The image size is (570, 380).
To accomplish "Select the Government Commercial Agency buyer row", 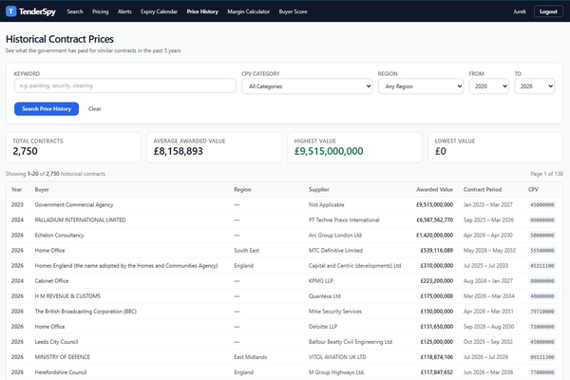I will point(284,205).
